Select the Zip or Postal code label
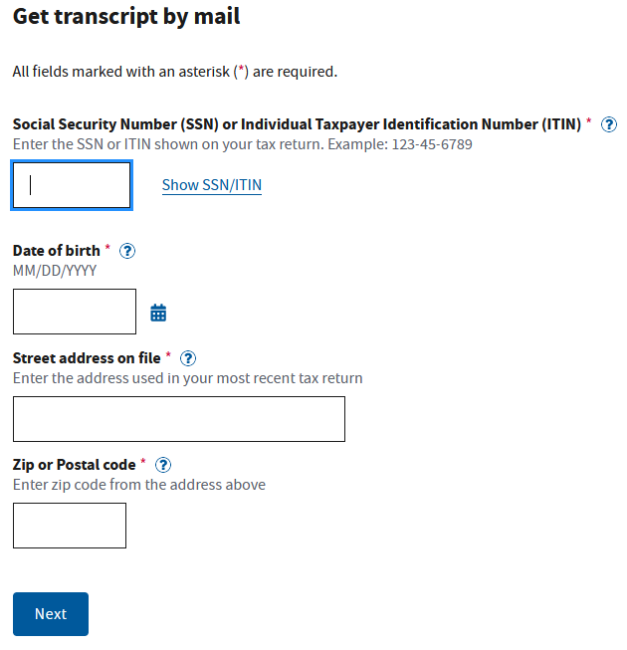 [x=75, y=465]
